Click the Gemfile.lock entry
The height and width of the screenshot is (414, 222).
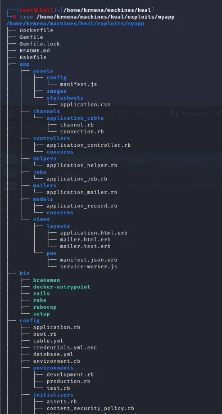point(40,44)
